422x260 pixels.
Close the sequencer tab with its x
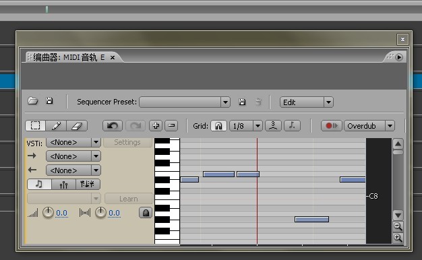click(x=113, y=57)
